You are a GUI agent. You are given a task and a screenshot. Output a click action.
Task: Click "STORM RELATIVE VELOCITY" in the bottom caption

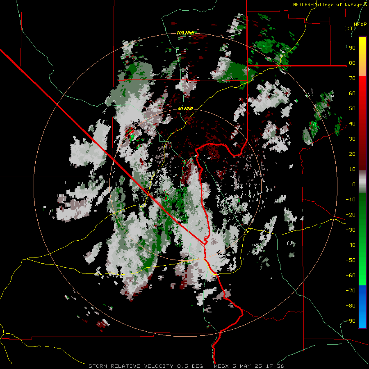pyautogui.click(x=131, y=366)
